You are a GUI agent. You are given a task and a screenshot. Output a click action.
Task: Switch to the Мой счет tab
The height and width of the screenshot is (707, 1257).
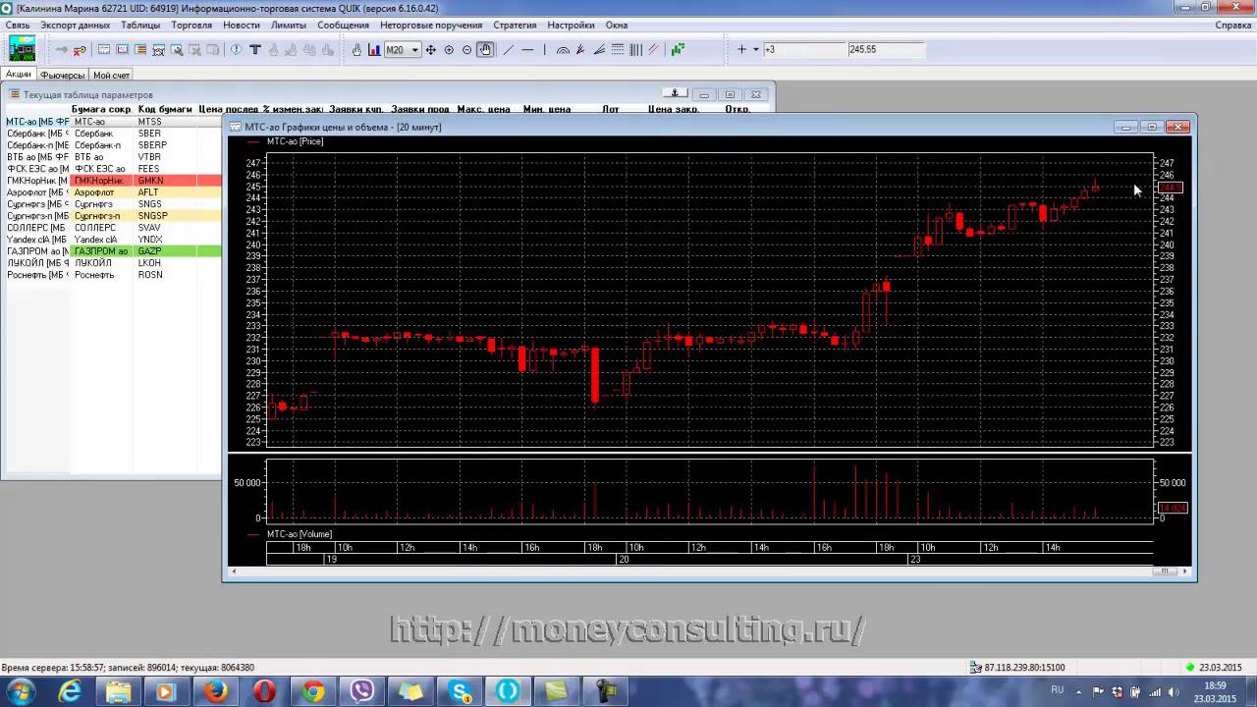(111, 76)
